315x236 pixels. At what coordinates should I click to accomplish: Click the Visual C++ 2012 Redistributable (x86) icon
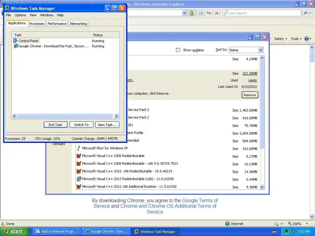(79, 179)
